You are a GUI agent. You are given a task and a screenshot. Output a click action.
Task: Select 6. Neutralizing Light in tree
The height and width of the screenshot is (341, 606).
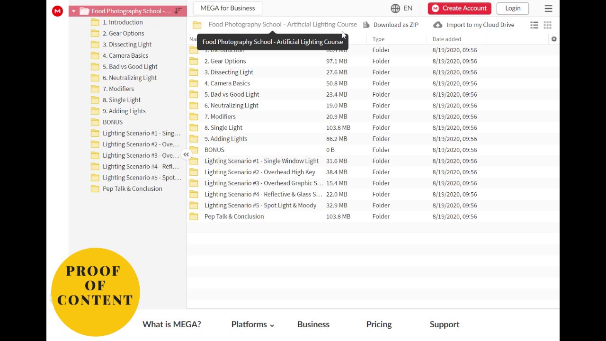[x=129, y=78]
